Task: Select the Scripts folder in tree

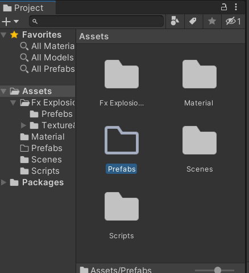Action: pyautogui.click(x=45, y=171)
